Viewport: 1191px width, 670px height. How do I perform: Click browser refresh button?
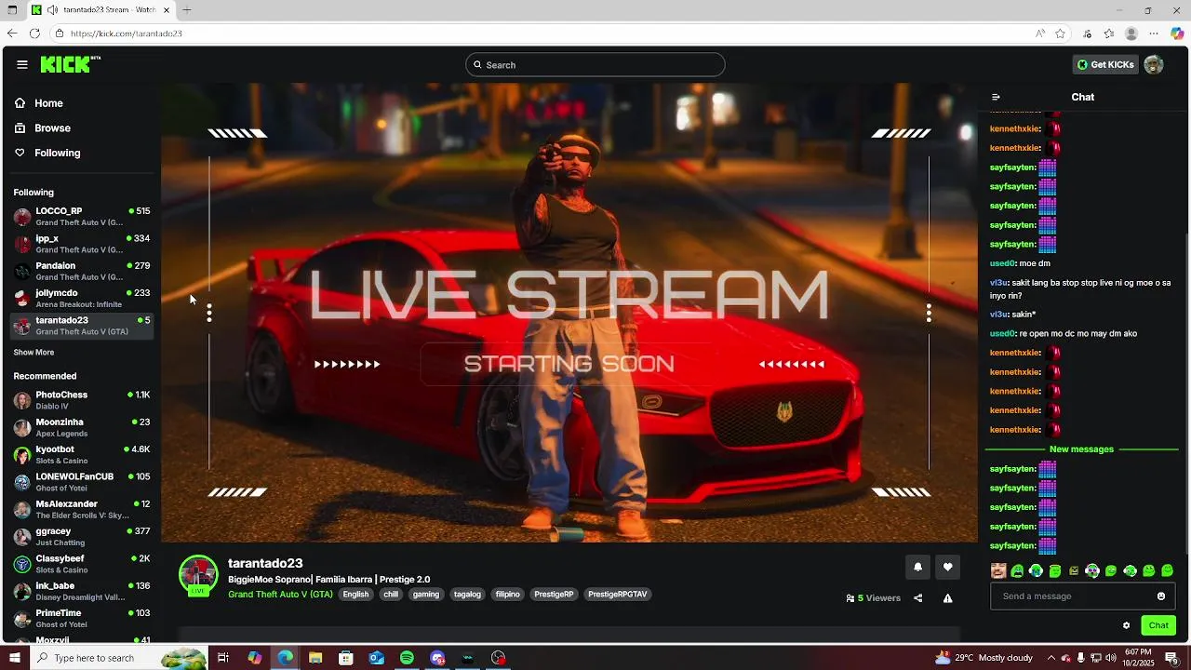click(x=34, y=33)
